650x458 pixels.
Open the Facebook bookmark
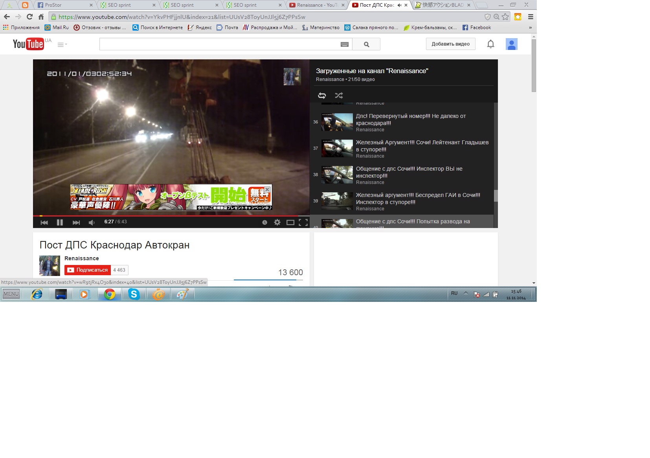(x=477, y=28)
